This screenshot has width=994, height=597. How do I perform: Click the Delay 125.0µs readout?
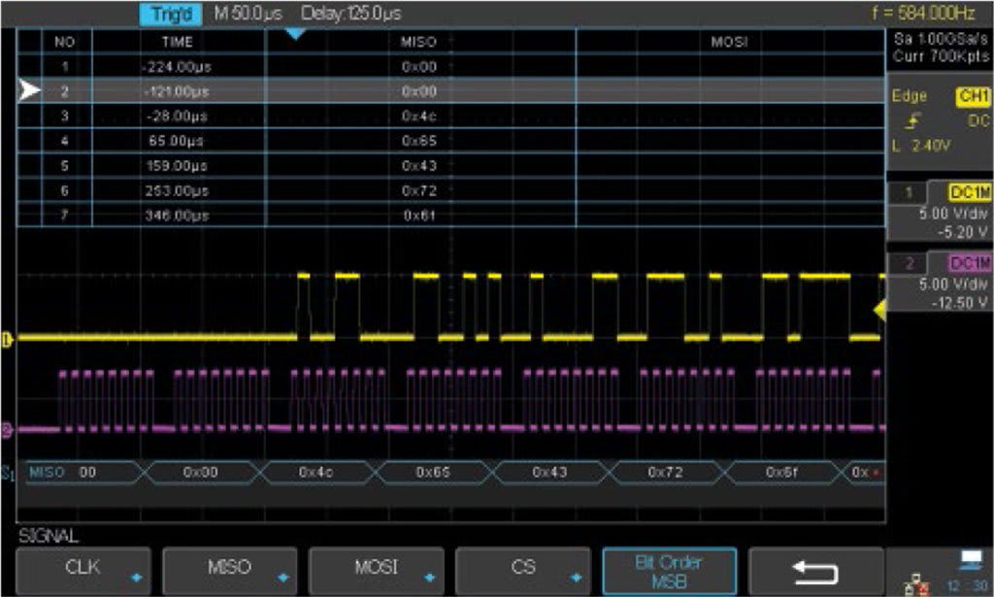pyautogui.click(x=350, y=14)
